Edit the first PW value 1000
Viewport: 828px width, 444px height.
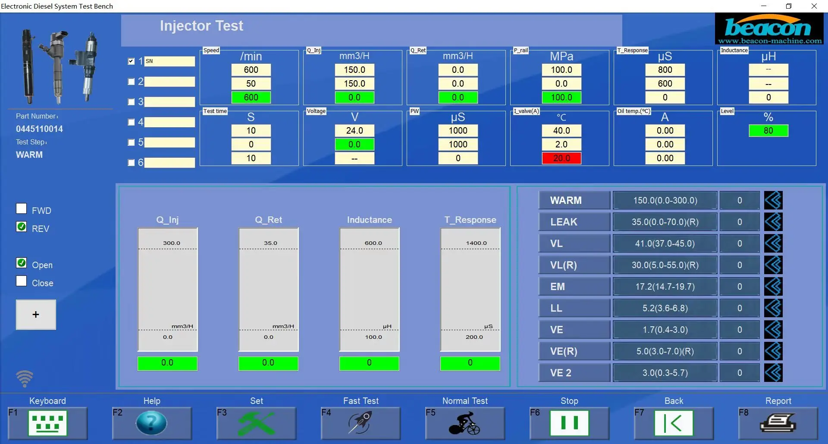[x=458, y=131]
